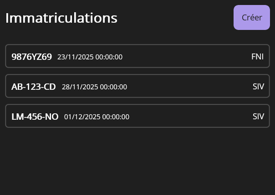Click the 00:00:00 time in the 9876YZ69 row
The width and height of the screenshot is (275, 195).
click(108, 57)
